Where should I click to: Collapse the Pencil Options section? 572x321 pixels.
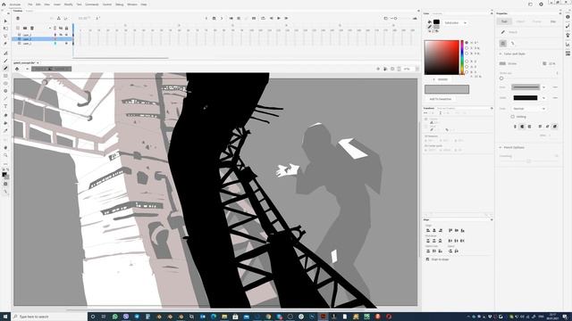500,147
